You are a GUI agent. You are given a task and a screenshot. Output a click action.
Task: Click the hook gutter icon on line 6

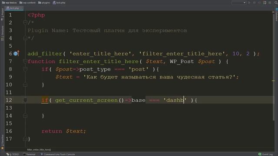17,53
